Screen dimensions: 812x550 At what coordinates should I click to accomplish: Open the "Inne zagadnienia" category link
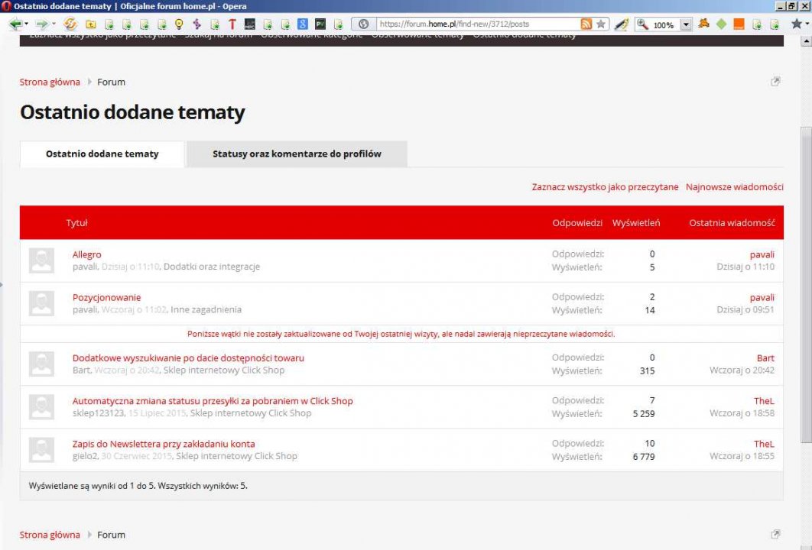[x=206, y=309]
